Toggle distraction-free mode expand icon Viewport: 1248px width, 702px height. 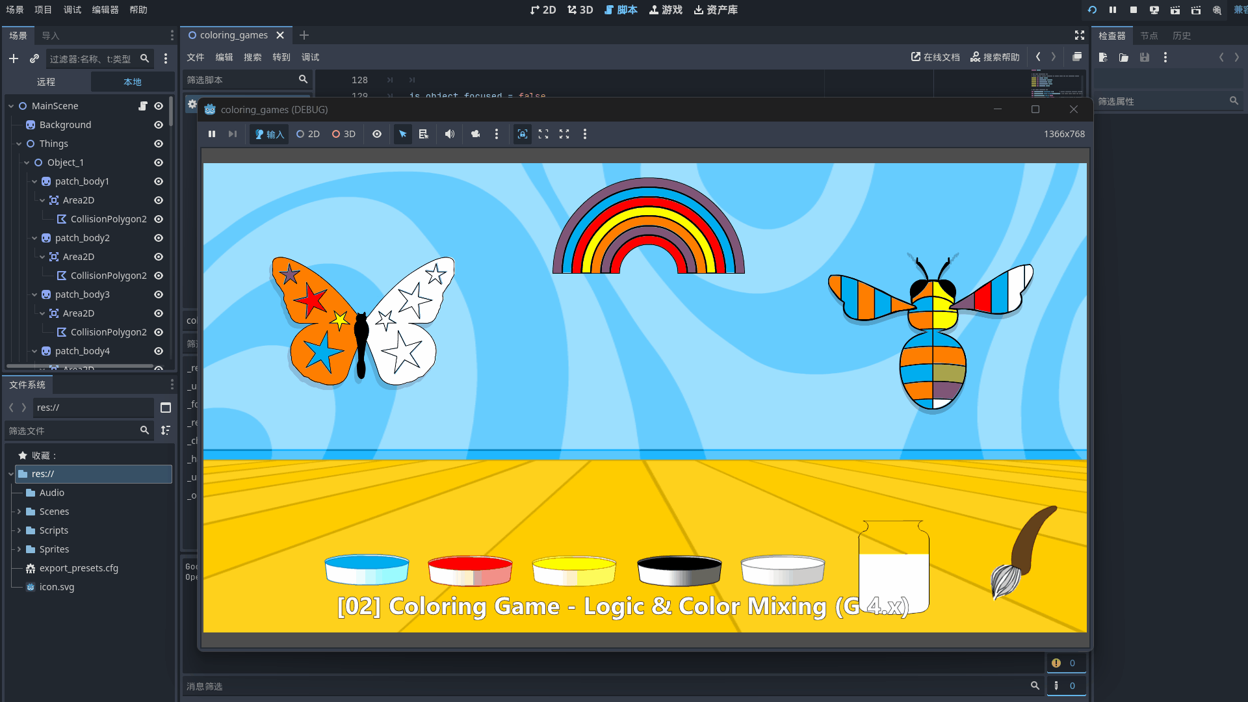1080,35
